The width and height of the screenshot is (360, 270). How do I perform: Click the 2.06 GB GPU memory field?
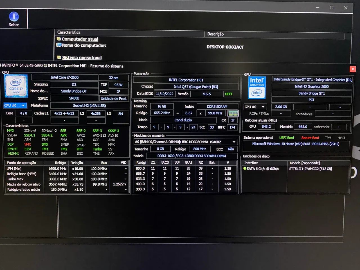[281, 107]
